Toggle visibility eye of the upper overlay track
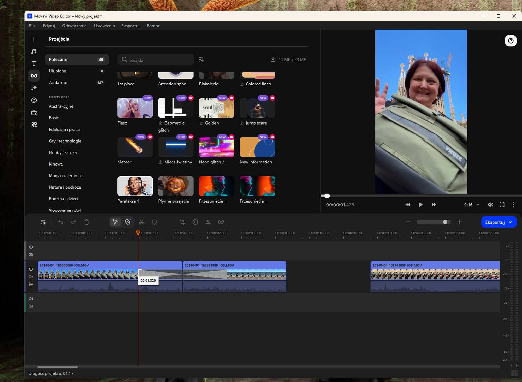 [31, 247]
